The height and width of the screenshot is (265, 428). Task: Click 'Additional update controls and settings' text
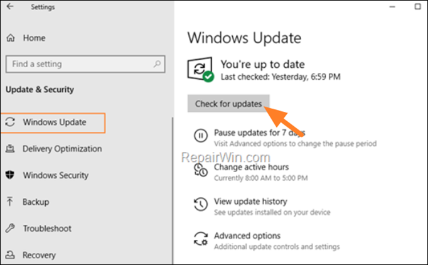click(x=277, y=247)
